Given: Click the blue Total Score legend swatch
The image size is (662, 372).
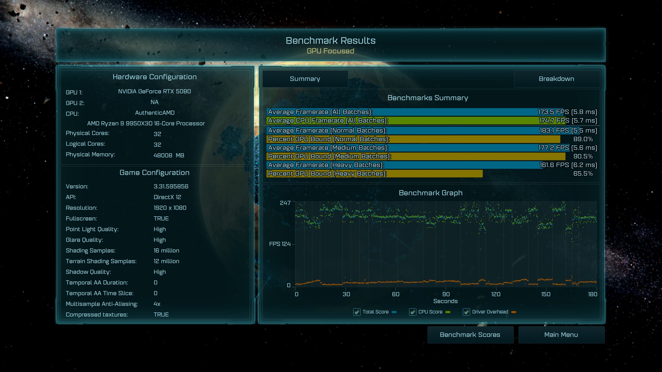Looking at the screenshot, I should pyautogui.click(x=394, y=312).
